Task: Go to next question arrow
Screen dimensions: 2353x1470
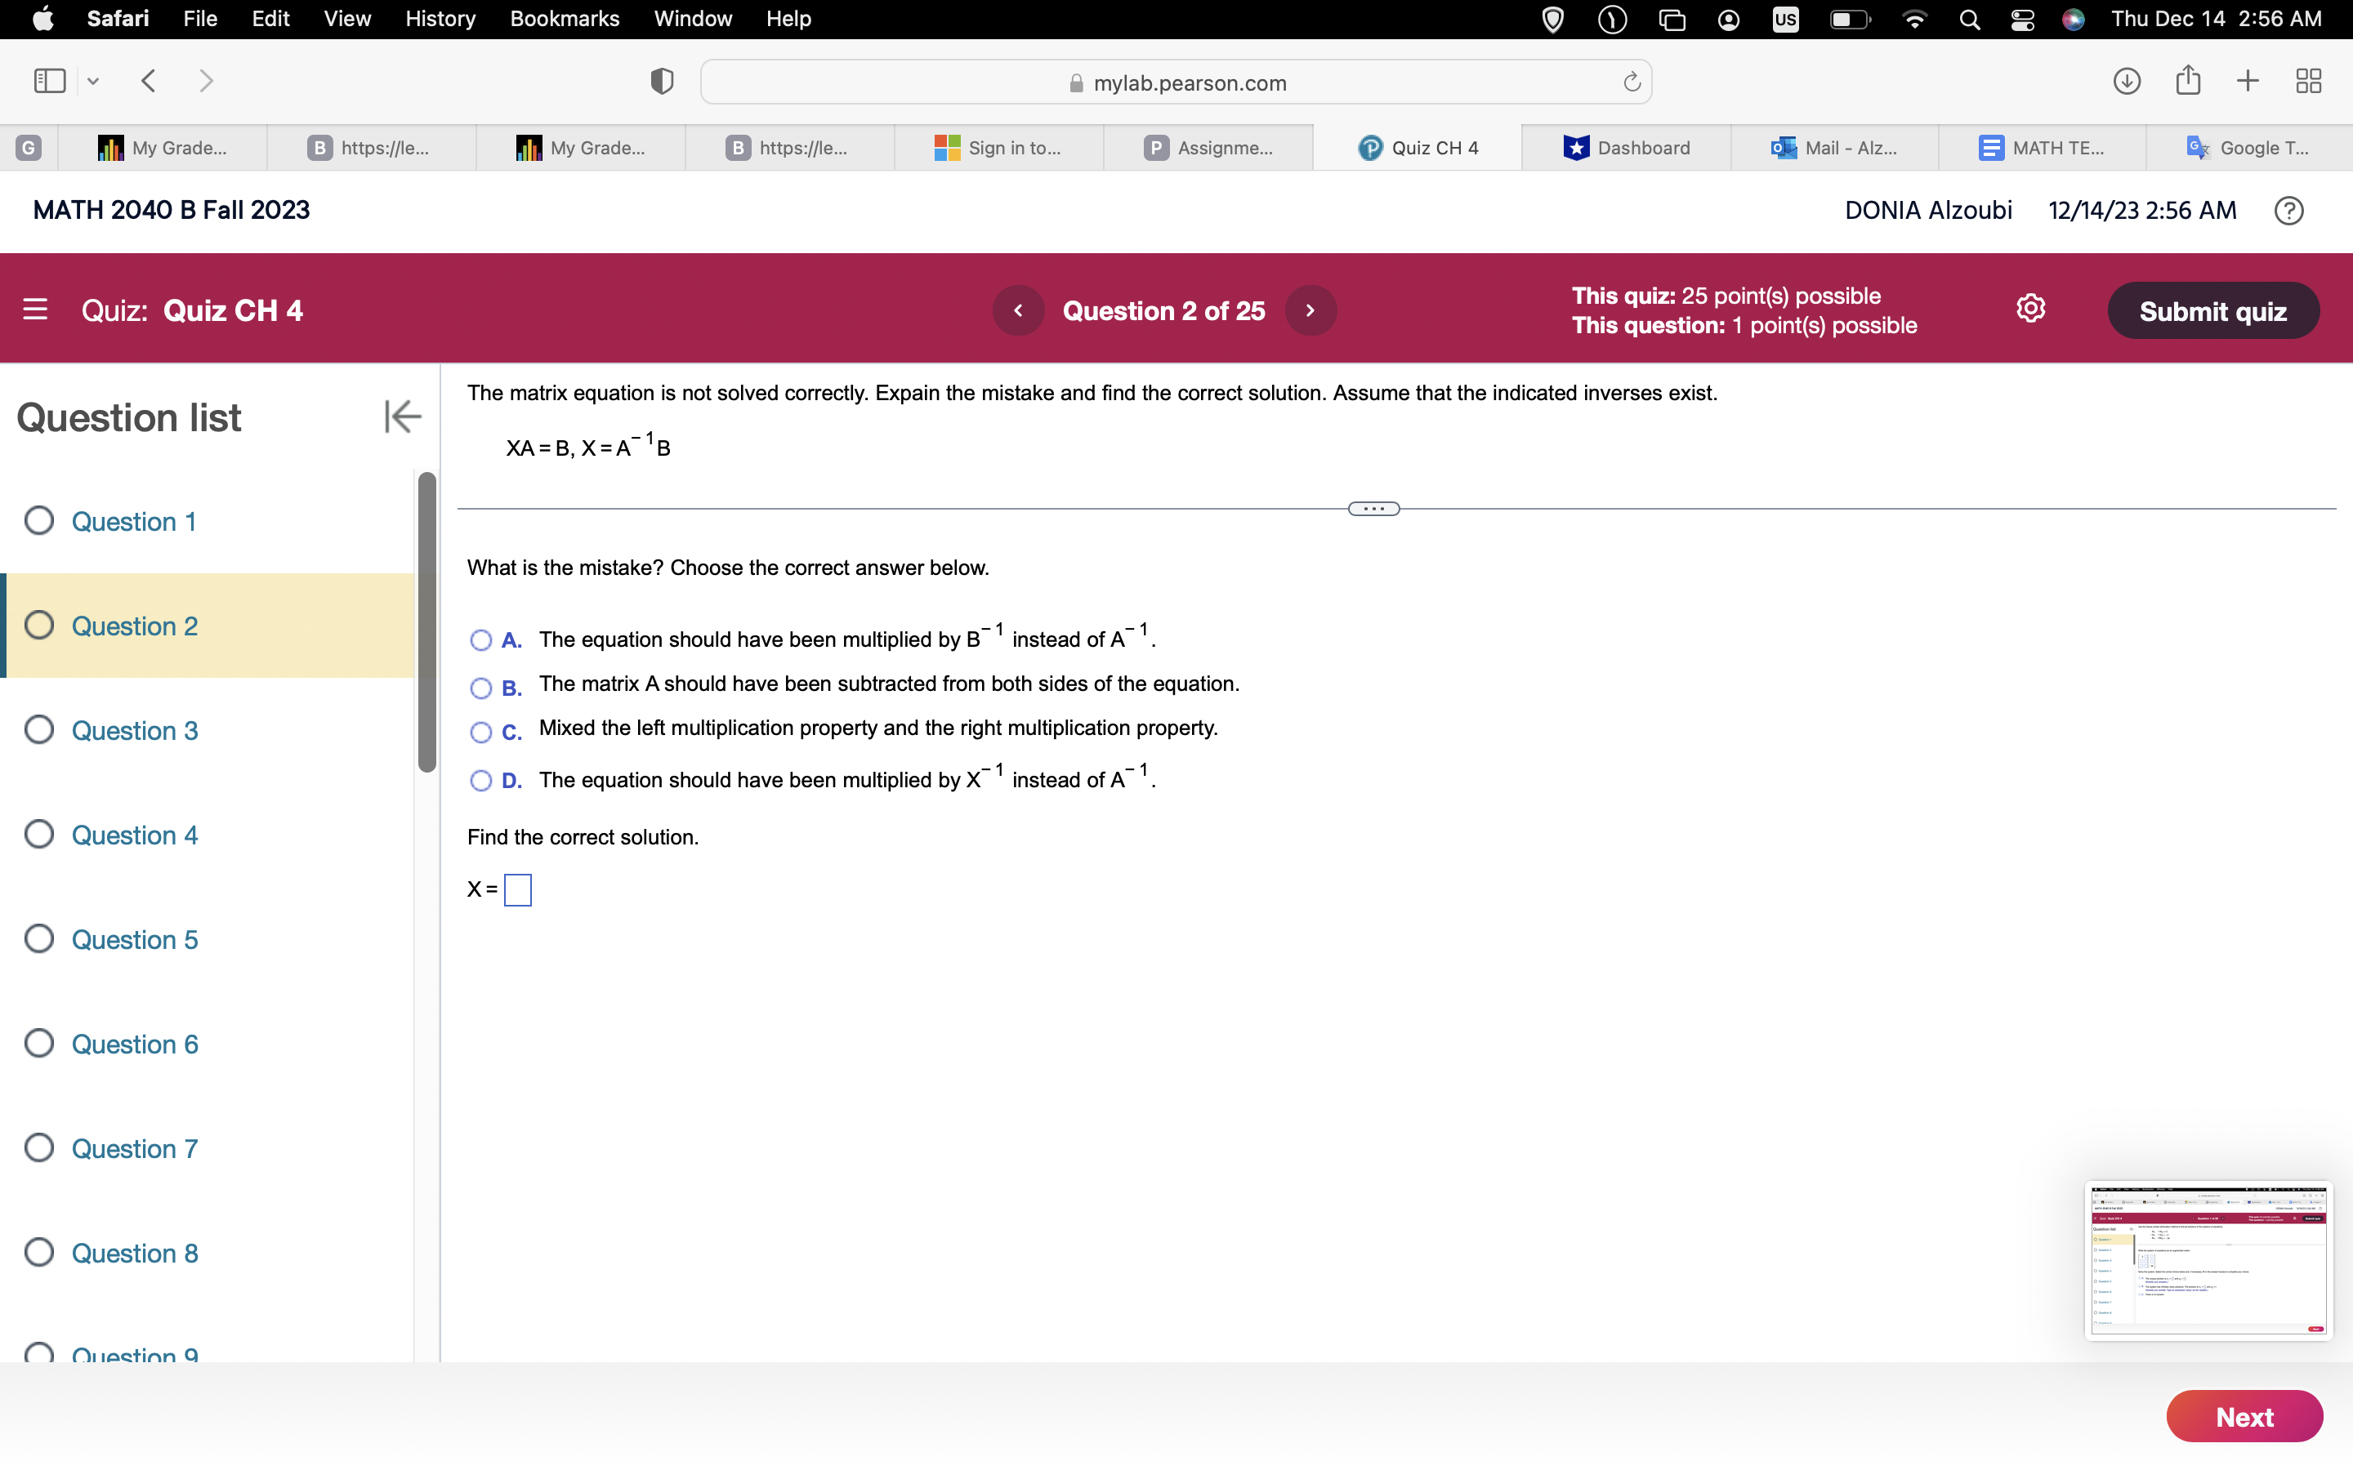Action: 1310,311
